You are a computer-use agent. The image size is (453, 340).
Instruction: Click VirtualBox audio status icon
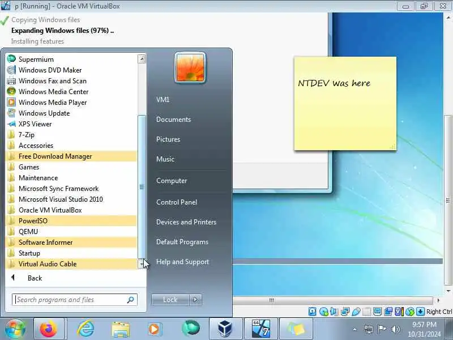pos(334,311)
